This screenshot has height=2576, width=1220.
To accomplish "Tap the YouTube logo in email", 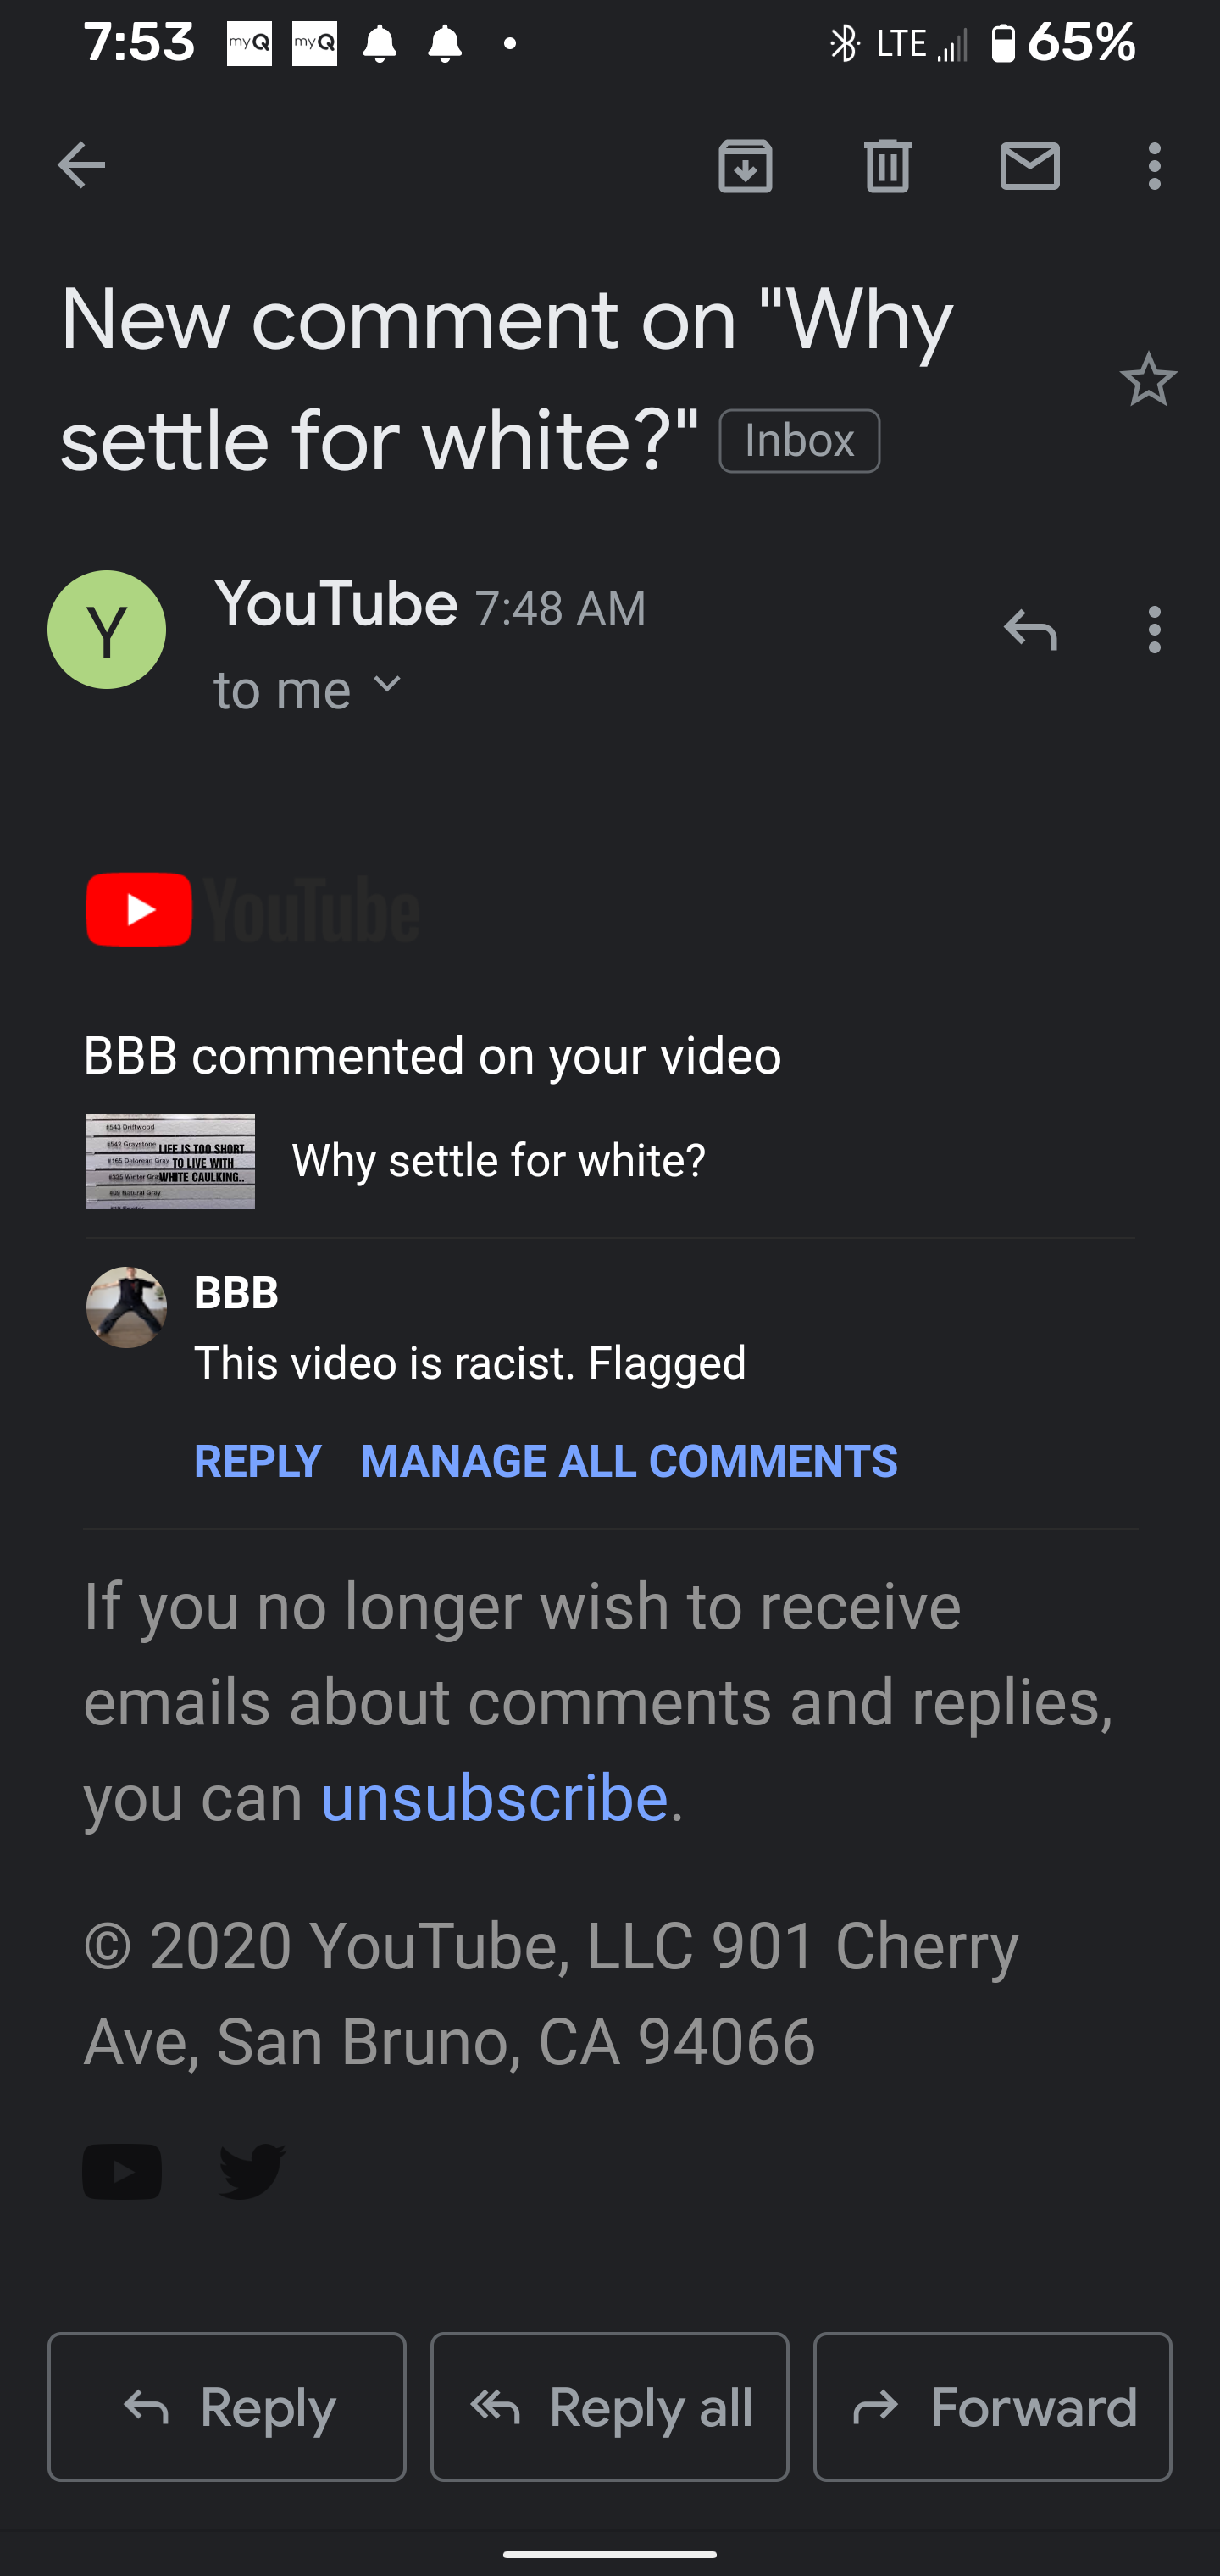I will pos(252,909).
